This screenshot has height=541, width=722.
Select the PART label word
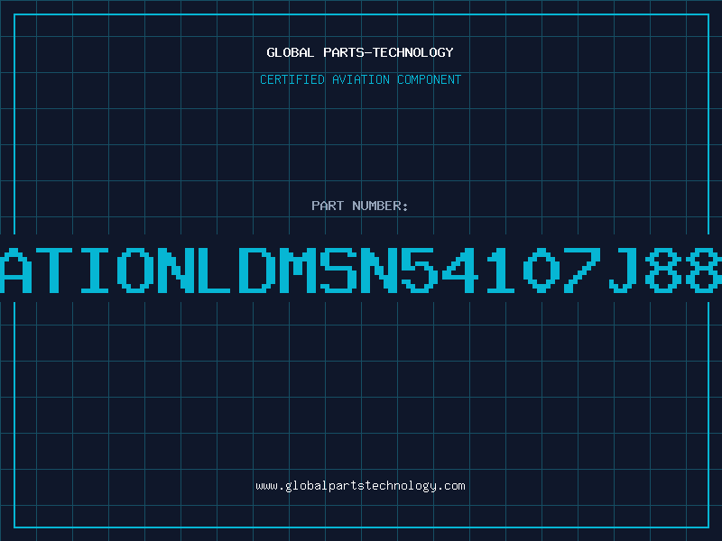[x=328, y=206]
